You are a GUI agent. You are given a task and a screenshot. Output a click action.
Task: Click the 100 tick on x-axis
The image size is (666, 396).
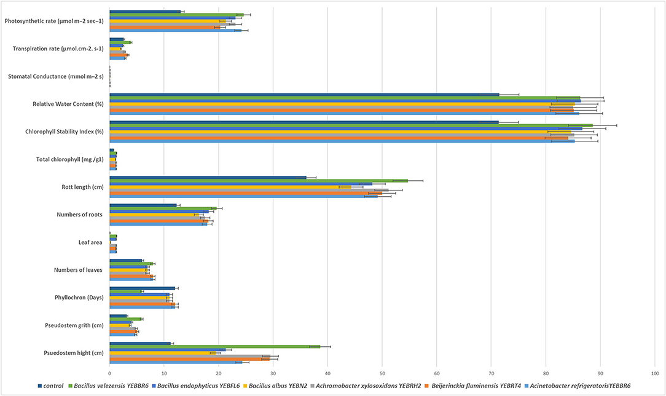pyautogui.click(x=654, y=372)
